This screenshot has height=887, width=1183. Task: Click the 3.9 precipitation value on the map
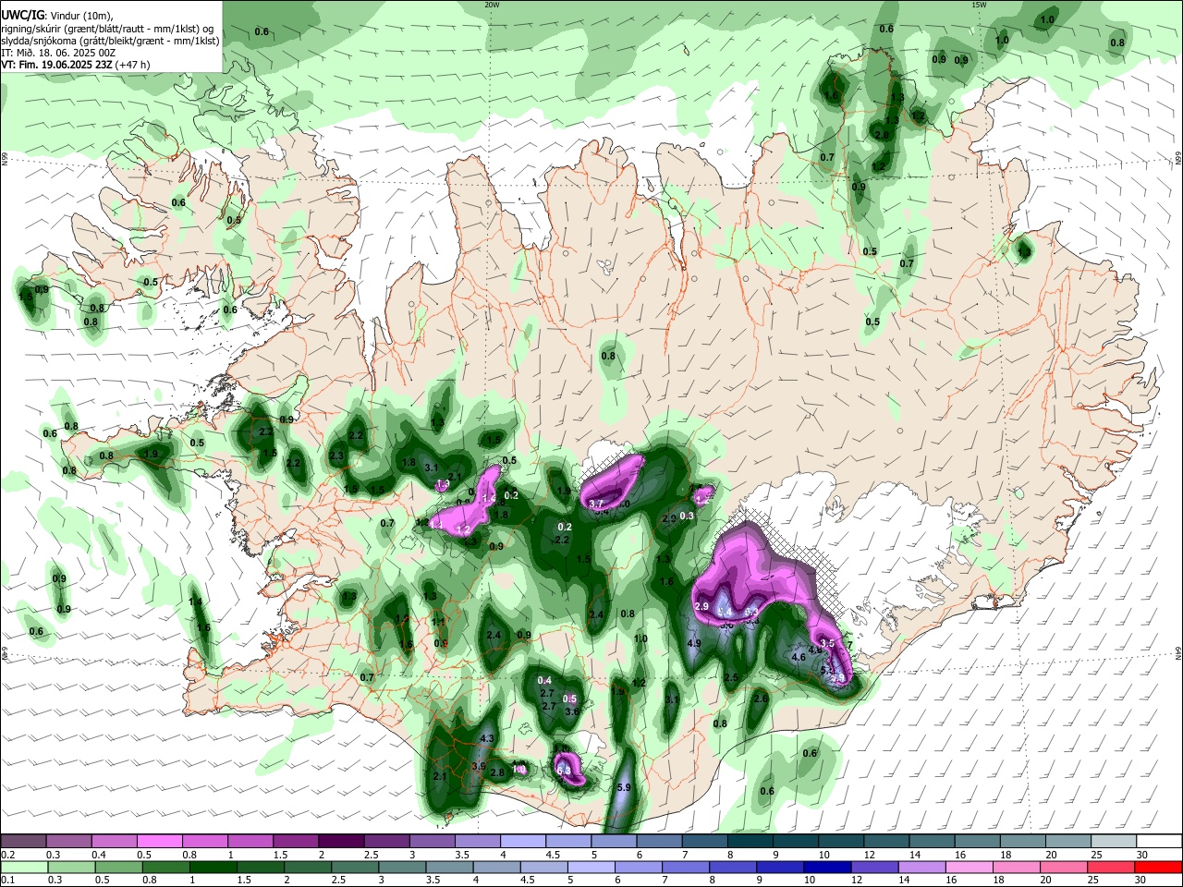click(479, 766)
